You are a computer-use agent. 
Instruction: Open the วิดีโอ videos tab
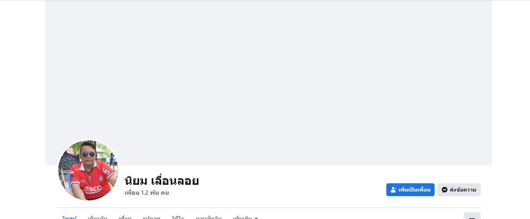[x=178, y=217]
